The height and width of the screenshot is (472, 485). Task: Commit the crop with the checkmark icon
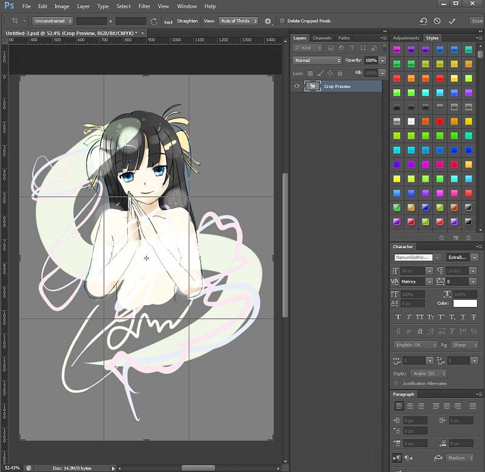tap(452, 21)
